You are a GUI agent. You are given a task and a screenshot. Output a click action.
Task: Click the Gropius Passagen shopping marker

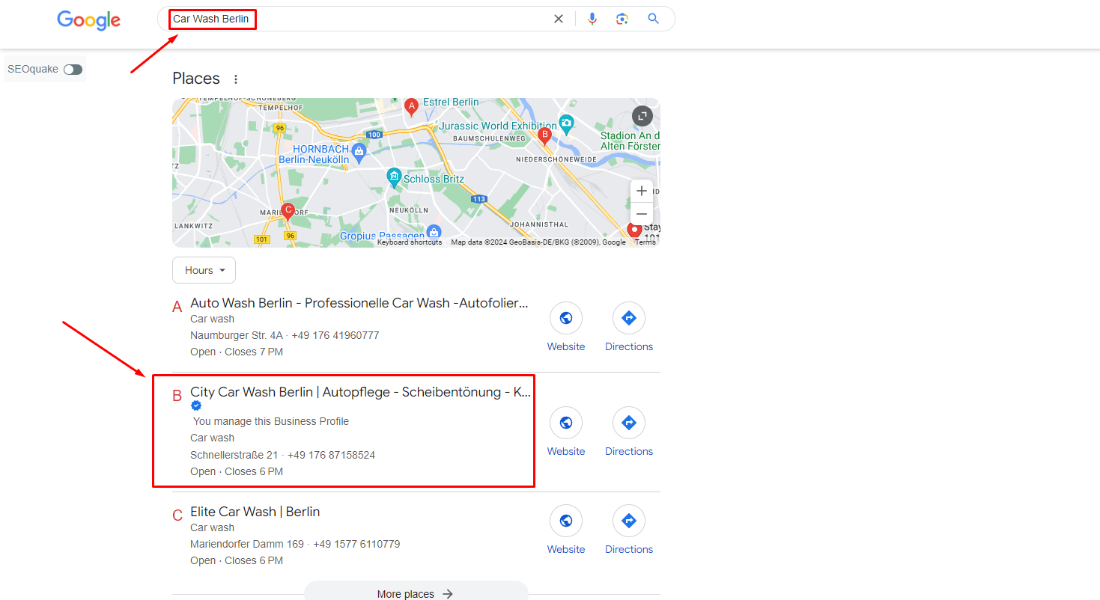[434, 233]
